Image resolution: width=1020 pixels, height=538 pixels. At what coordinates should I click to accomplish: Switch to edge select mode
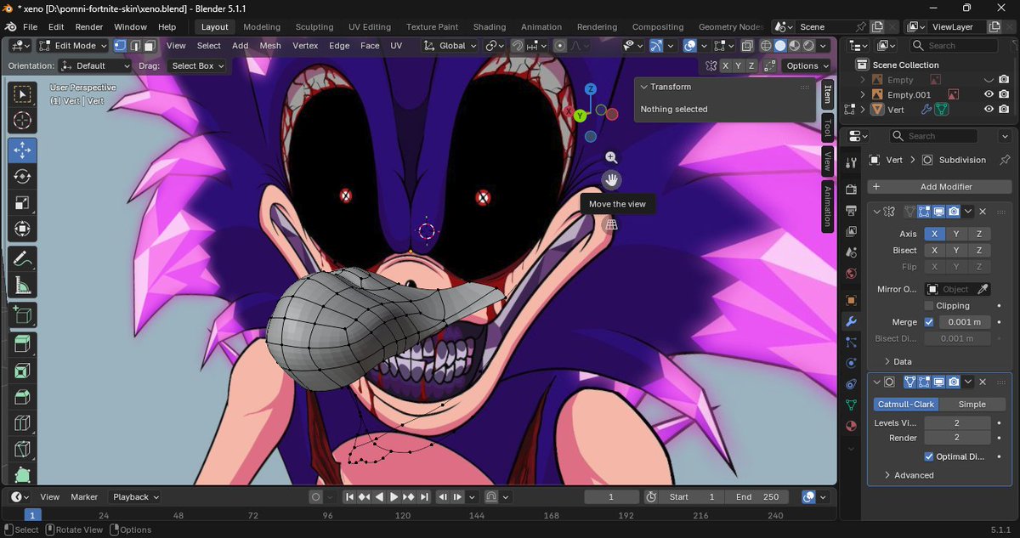point(135,46)
